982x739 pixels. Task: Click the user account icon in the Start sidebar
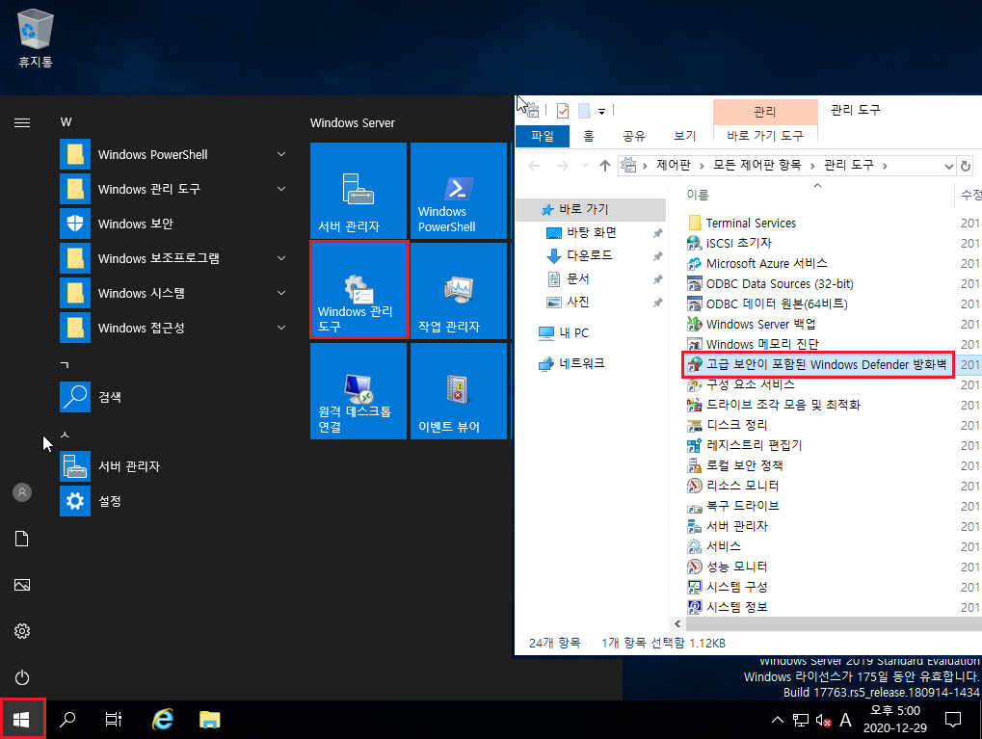[x=22, y=493]
